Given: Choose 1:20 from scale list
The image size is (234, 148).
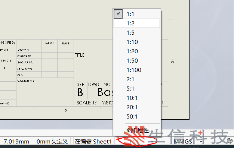Looking at the screenshot, I should click(137, 51).
